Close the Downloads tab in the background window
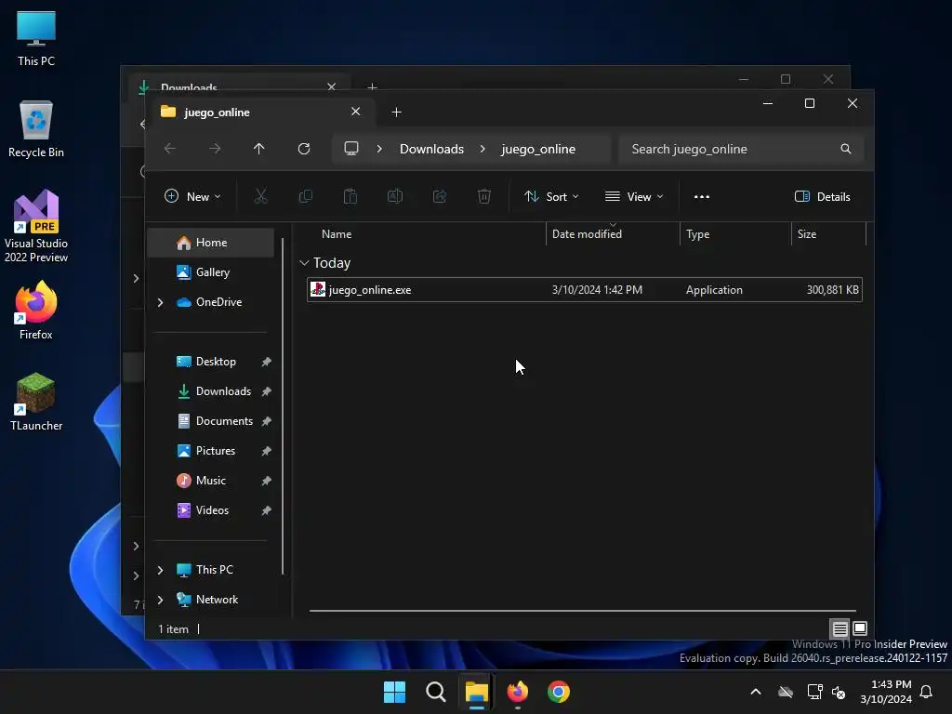 coord(332,86)
